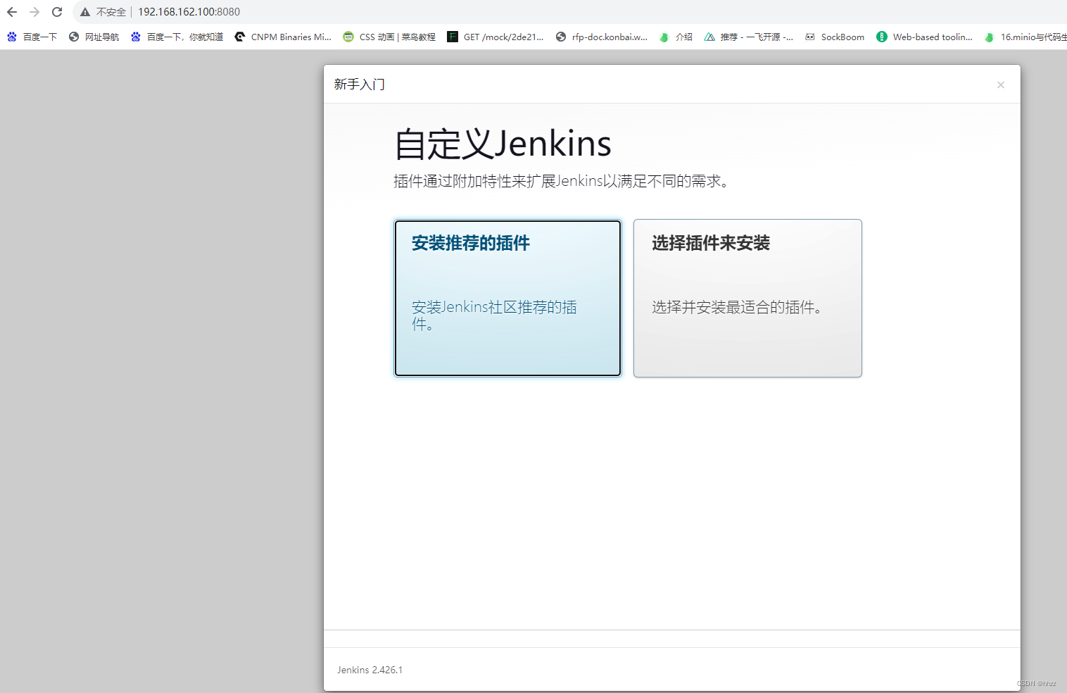Open the 推荐 - 一飞开源 bookmark
Image resolution: width=1067 pixels, height=693 pixels.
coord(749,37)
